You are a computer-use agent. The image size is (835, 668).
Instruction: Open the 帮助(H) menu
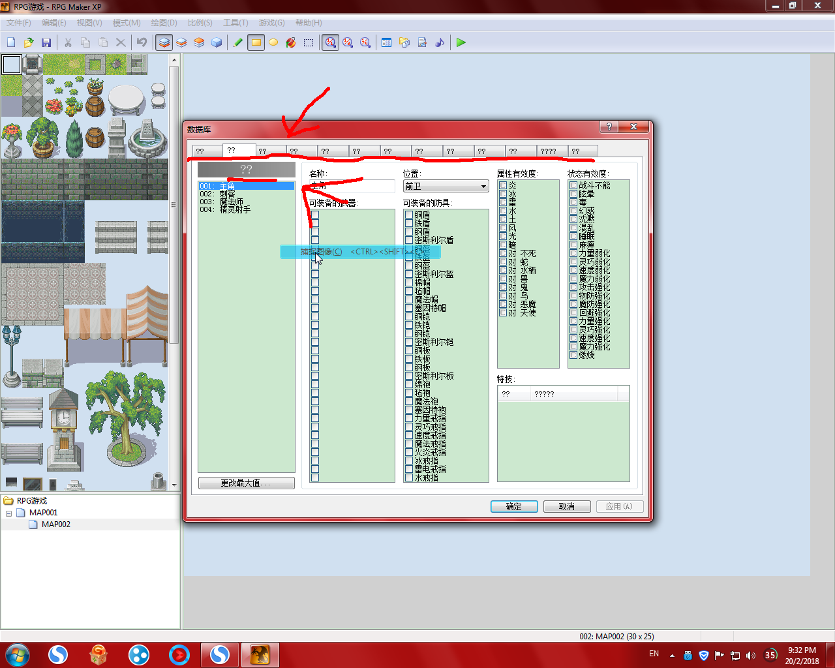[309, 22]
